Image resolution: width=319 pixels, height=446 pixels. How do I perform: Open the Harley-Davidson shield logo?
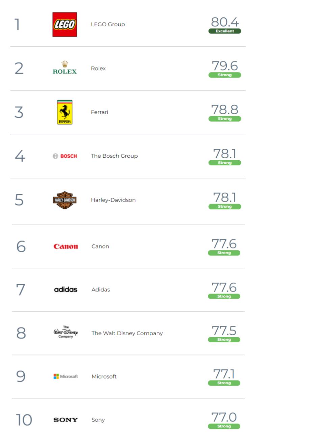65,200
